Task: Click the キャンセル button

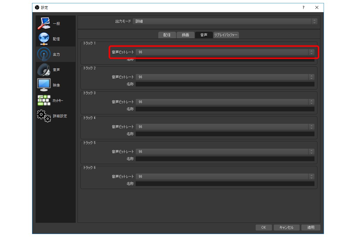Action: tap(286, 228)
